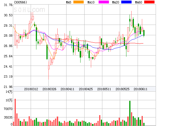172x126 pixels.
Task: Click the MA10 legend label
Action: pyautogui.click(x=91, y=2)
